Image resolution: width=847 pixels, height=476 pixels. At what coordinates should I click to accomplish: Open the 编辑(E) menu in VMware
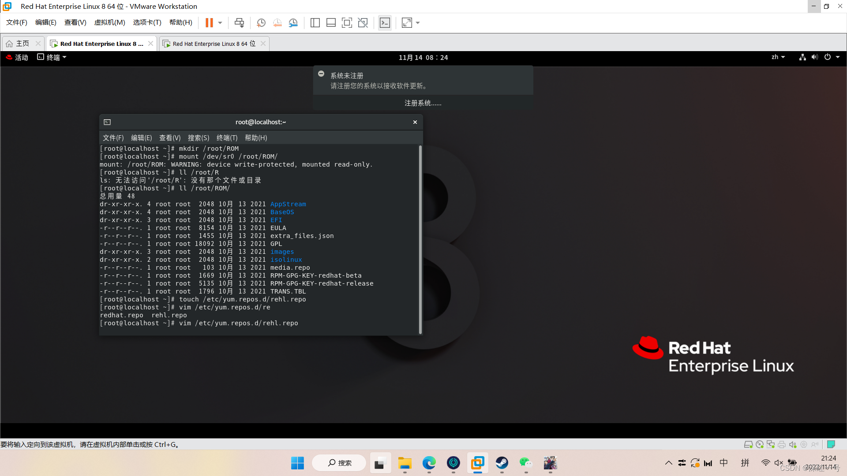(46, 22)
